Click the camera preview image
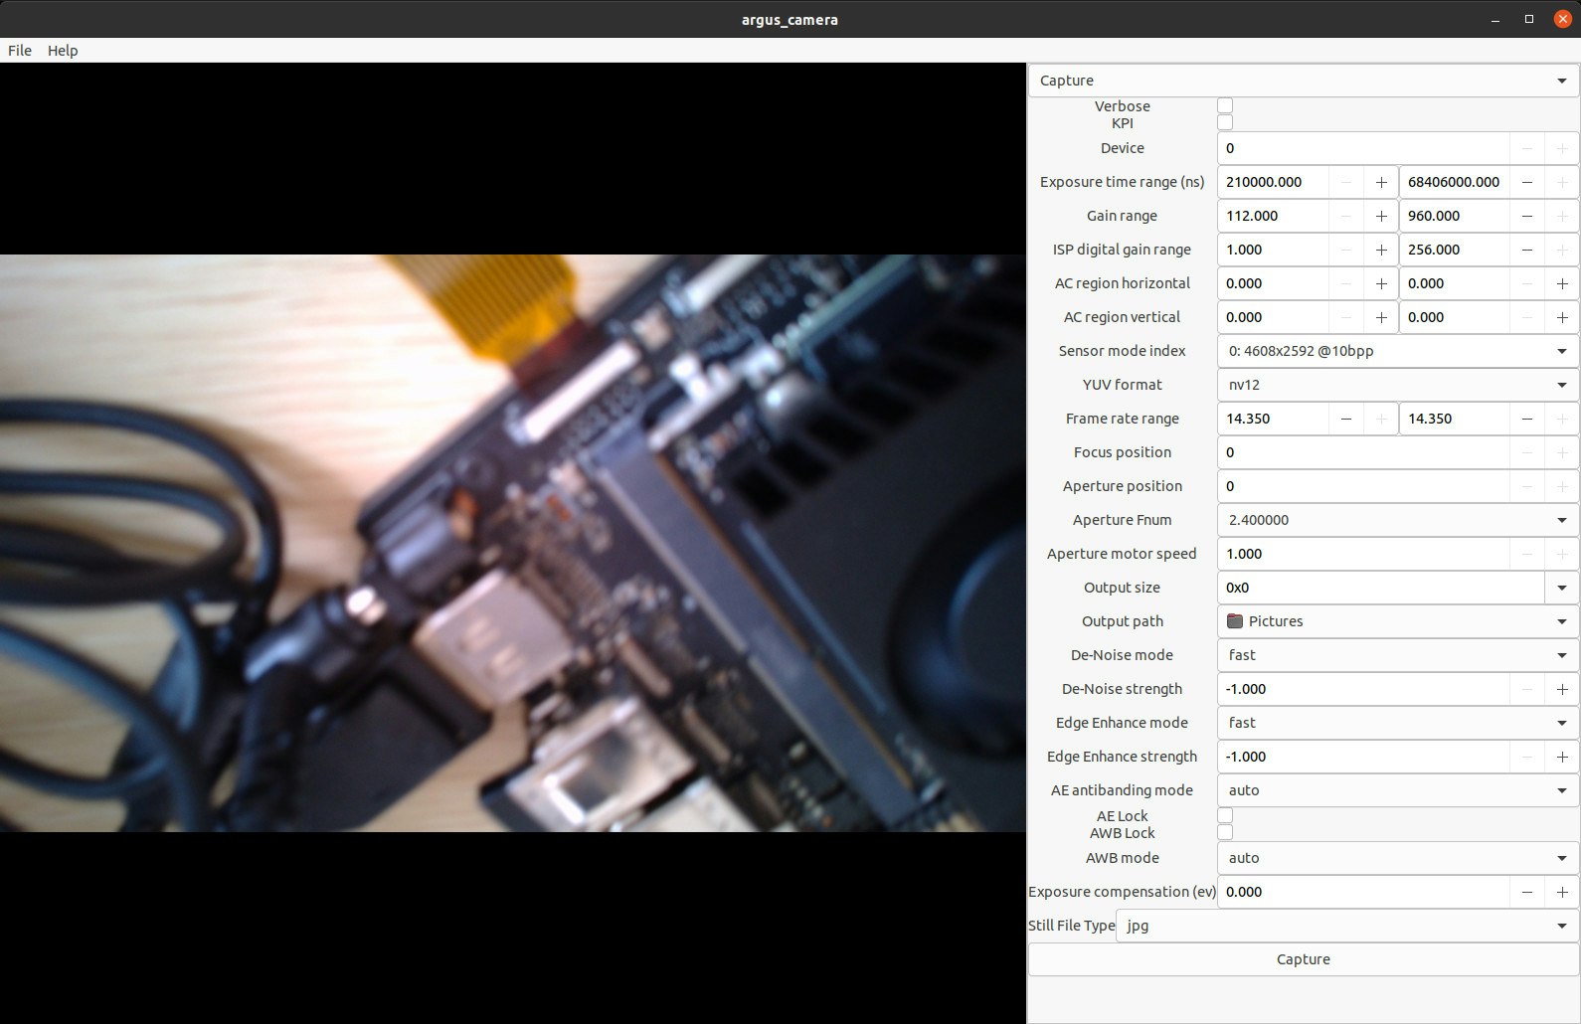This screenshot has height=1024, width=1581. click(x=513, y=543)
